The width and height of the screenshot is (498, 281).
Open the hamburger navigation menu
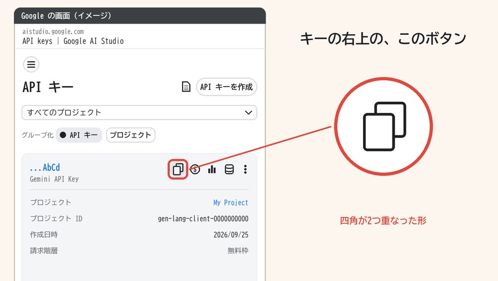[x=31, y=64]
